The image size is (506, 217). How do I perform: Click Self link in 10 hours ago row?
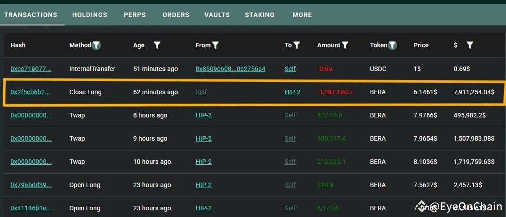tap(290, 162)
